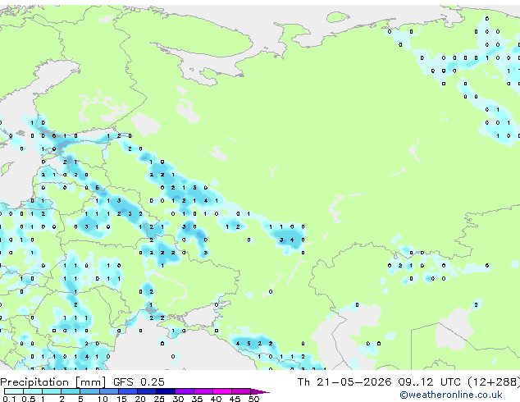Pick the 30–35 mm legend swatch
The image size is (520, 402).
pos(185,391)
